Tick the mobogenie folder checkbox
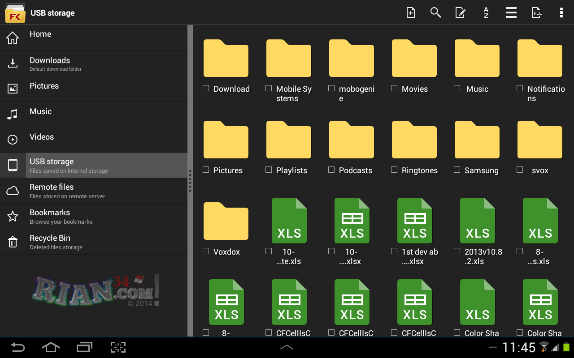This screenshot has height=358, width=574. (331, 89)
